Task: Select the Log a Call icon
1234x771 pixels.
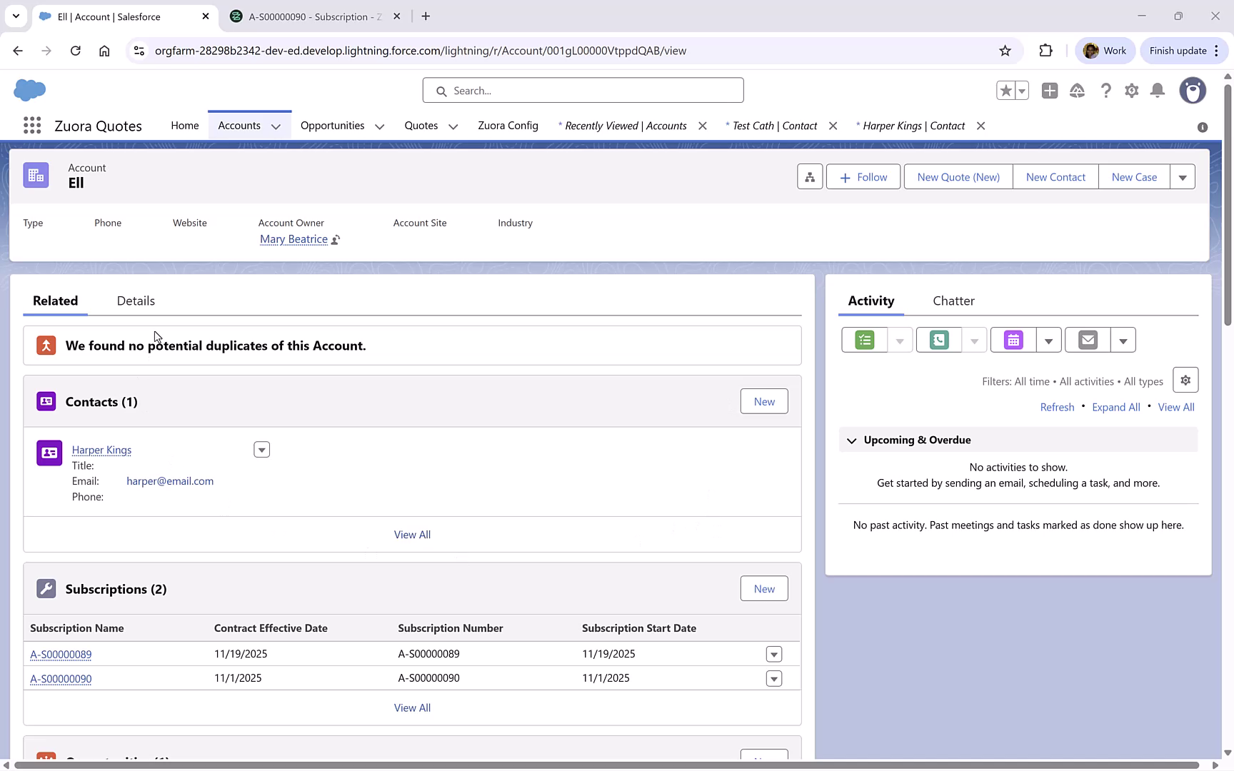Action: coord(938,340)
